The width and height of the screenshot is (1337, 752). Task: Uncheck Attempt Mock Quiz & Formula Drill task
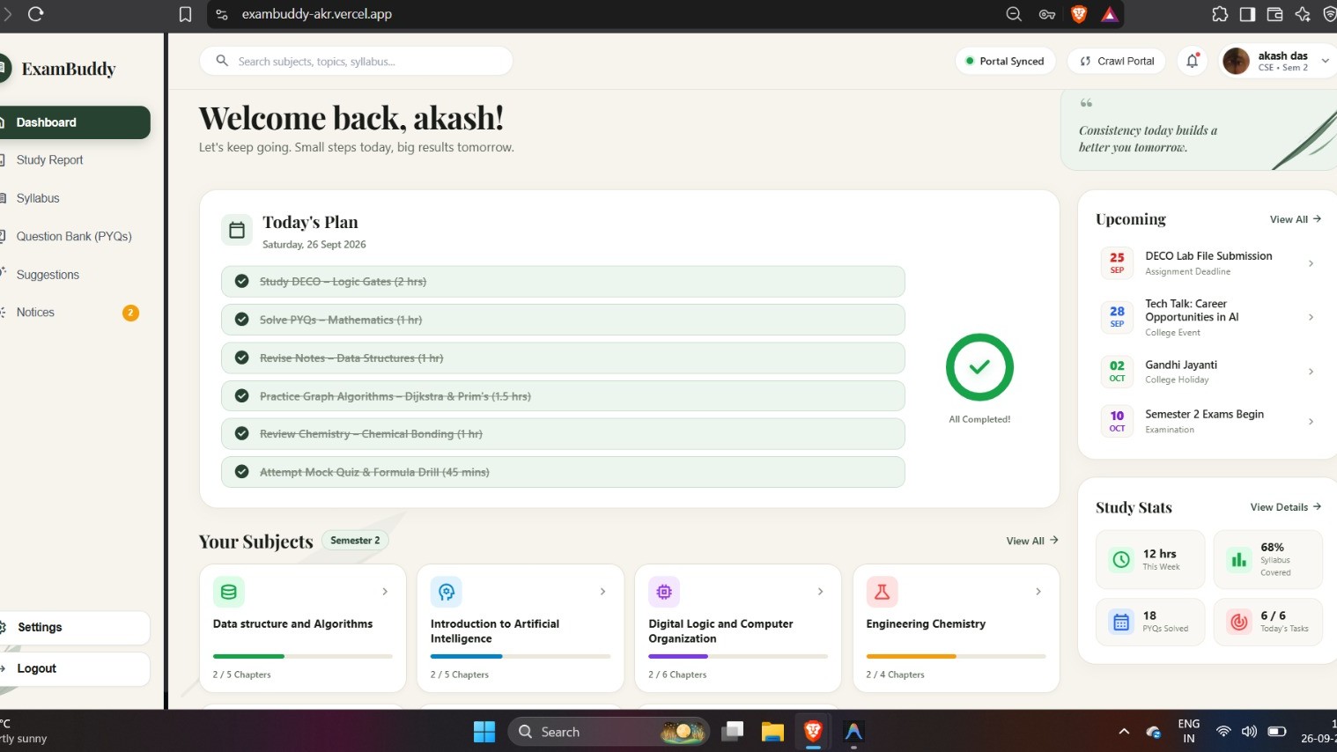pyautogui.click(x=241, y=472)
